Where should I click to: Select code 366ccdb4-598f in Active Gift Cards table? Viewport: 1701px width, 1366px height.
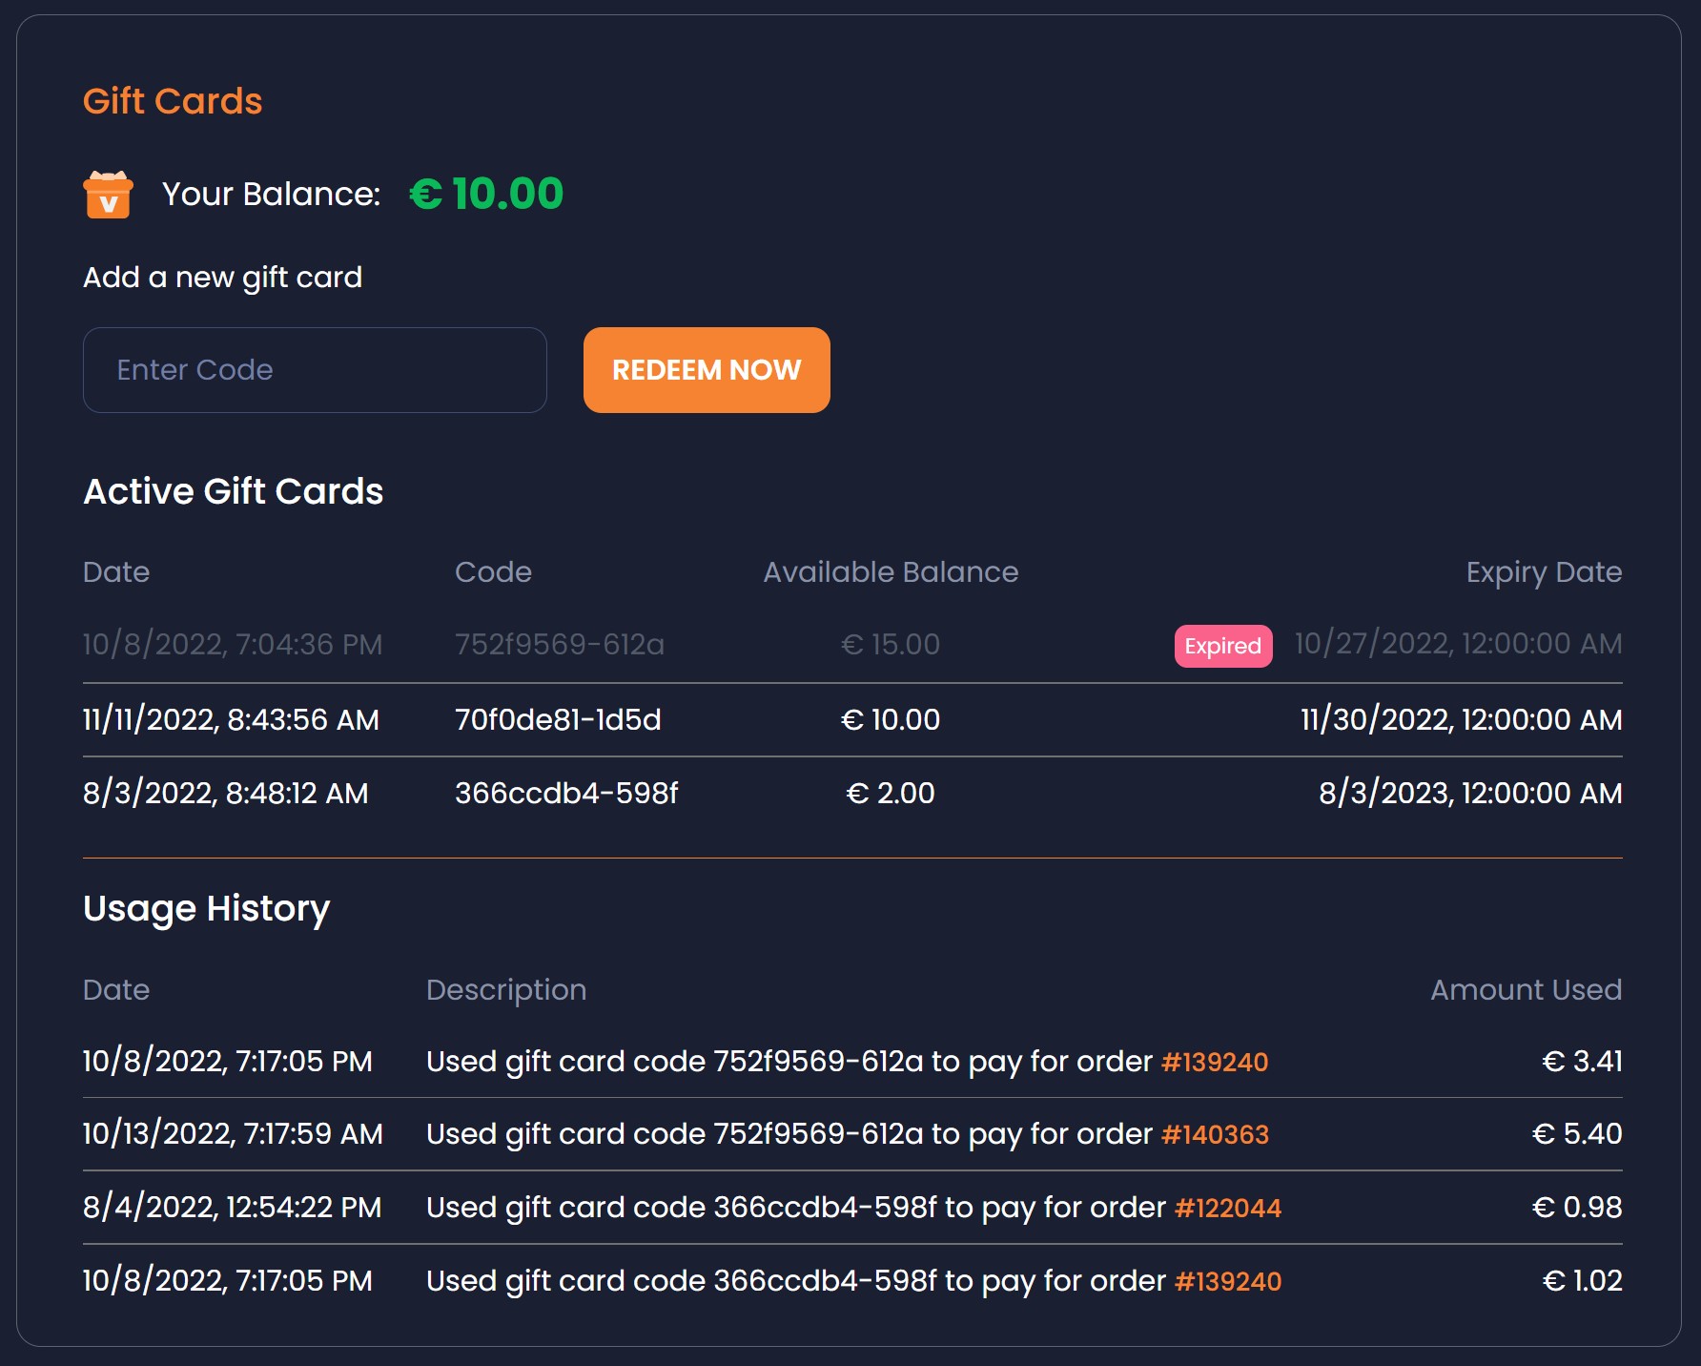pos(566,793)
